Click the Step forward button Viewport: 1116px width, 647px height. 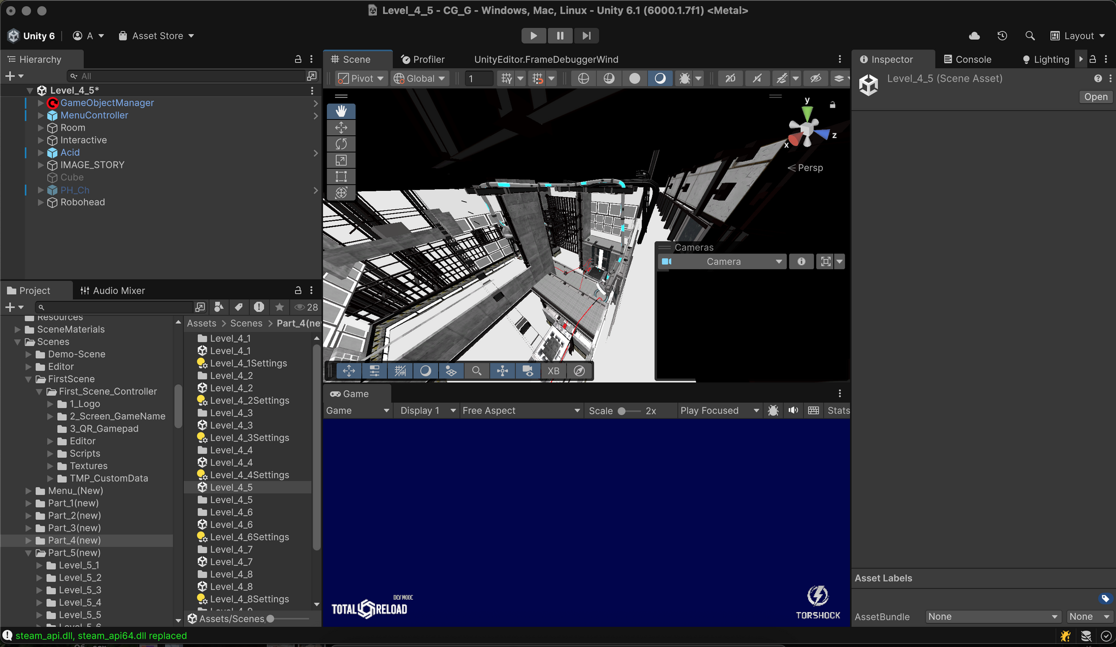[x=586, y=35]
